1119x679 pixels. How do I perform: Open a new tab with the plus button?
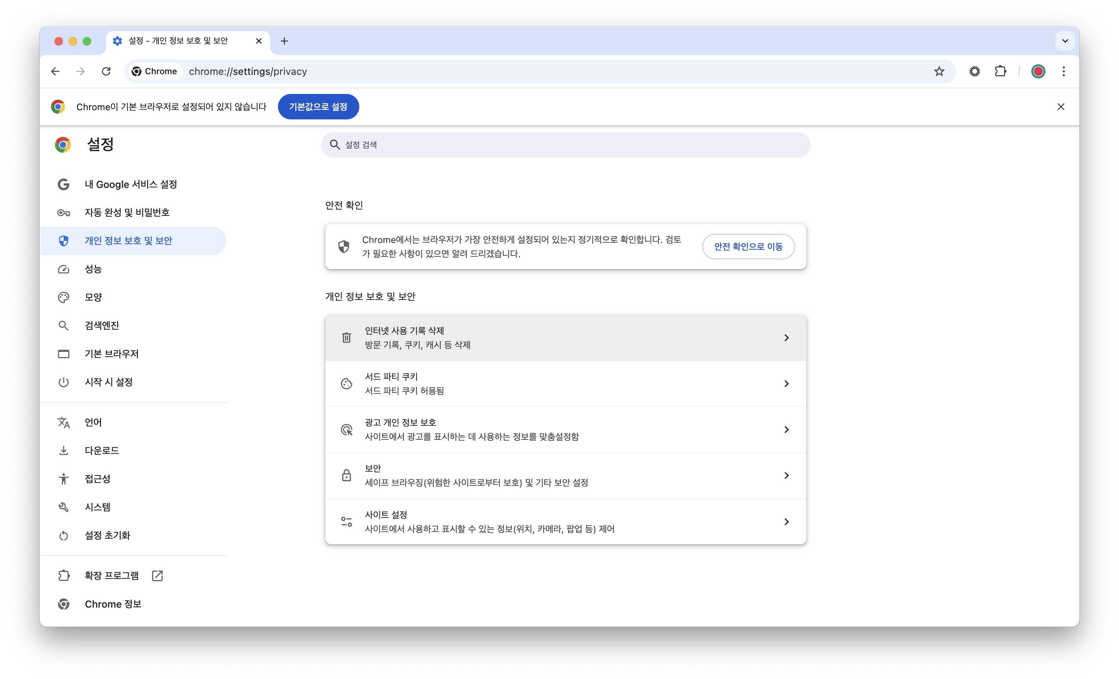tap(284, 41)
